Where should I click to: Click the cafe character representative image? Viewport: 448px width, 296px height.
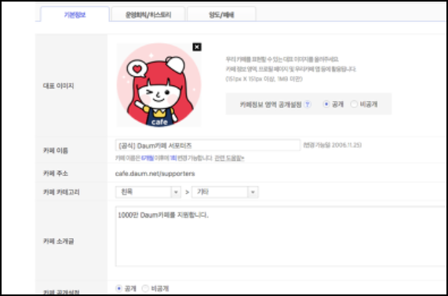(158, 85)
